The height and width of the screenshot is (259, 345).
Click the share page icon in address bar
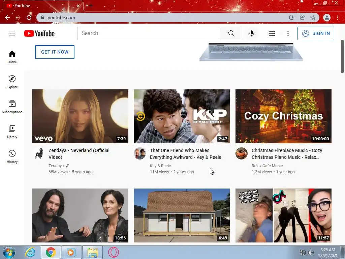pyautogui.click(x=303, y=18)
